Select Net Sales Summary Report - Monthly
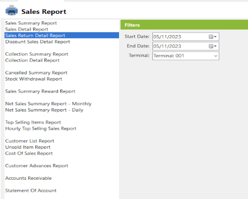Viewport: 248px width, 199px height. [48, 104]
